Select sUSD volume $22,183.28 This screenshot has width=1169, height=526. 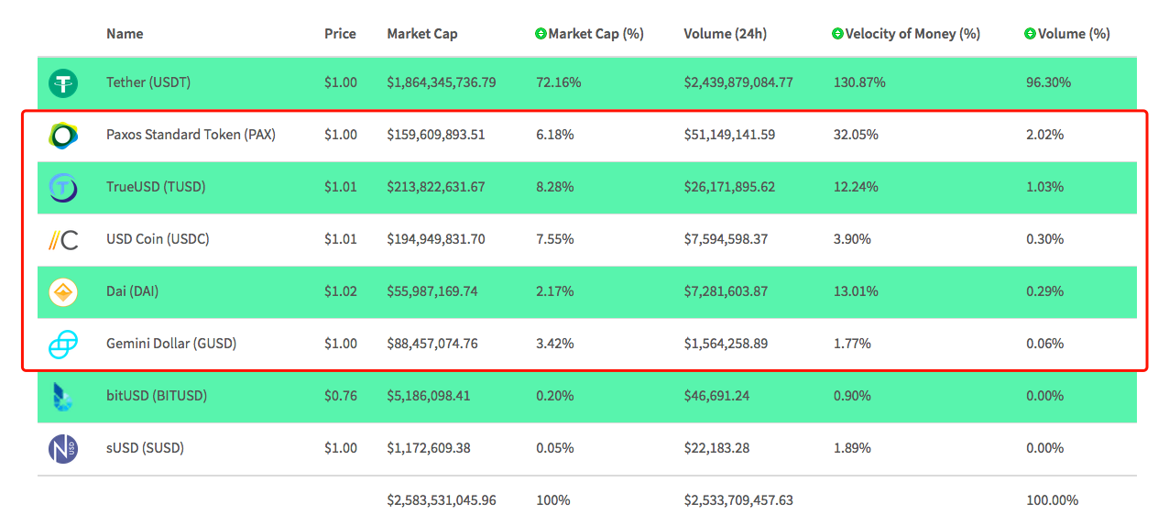718,448
